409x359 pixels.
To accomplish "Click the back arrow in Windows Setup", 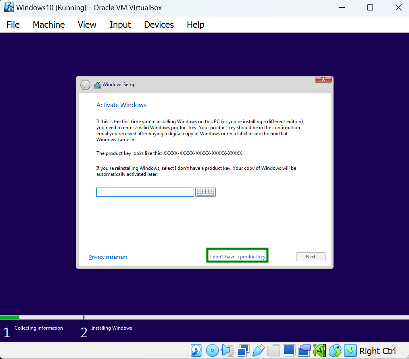I will [x=85, y=85].
